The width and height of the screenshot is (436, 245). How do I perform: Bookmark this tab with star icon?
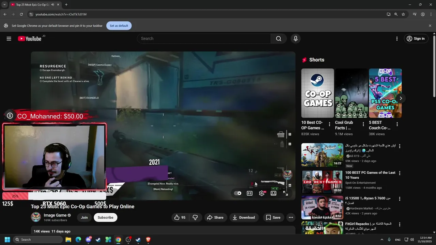(403, 14)
